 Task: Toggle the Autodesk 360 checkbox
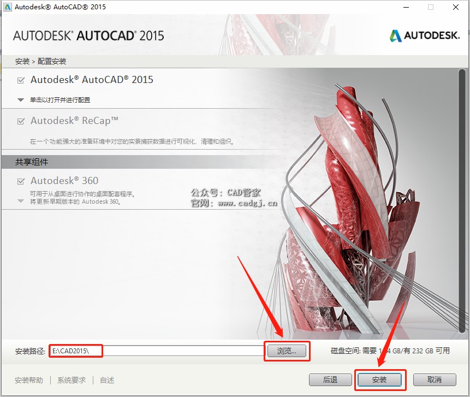(21, 181)
